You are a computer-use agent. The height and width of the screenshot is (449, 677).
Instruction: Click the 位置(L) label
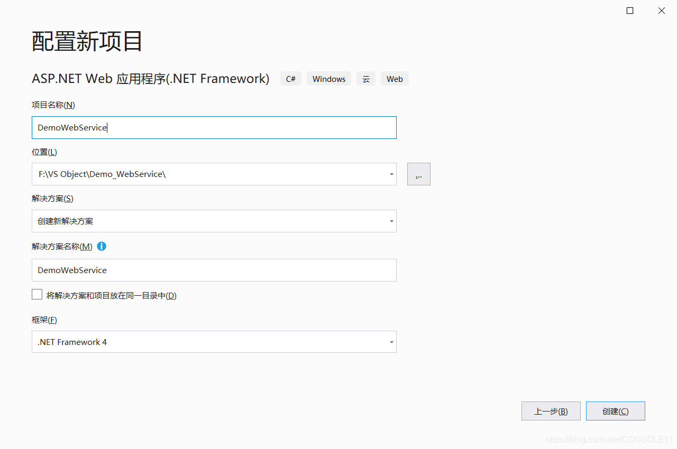click(44, 152)
